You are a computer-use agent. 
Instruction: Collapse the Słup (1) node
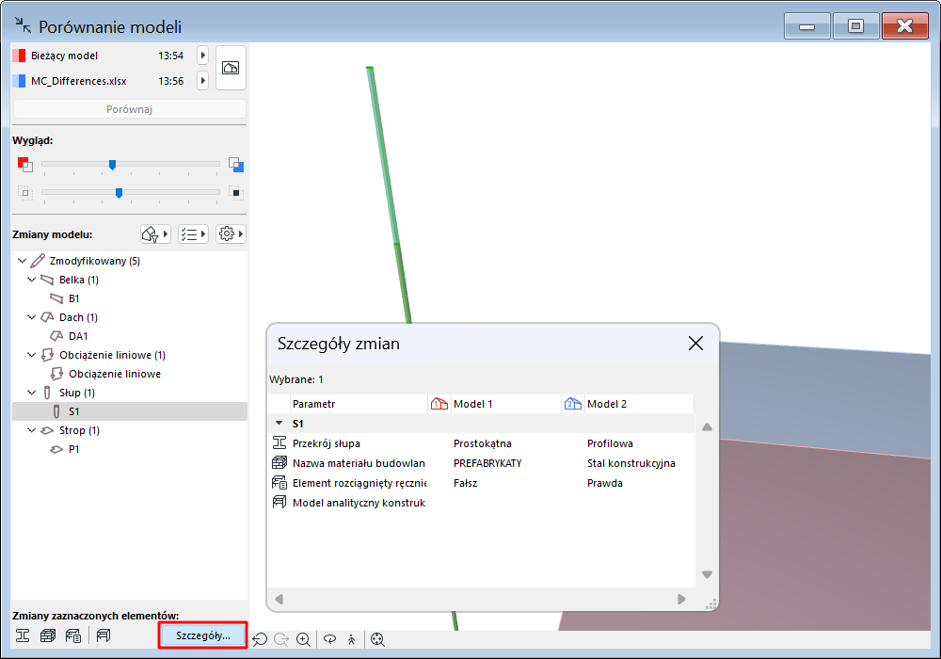pyautogui.click(x=32, y=393)
